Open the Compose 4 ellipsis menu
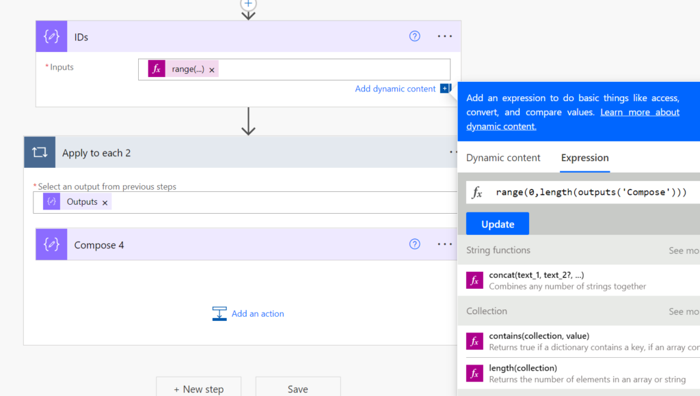 444,244
